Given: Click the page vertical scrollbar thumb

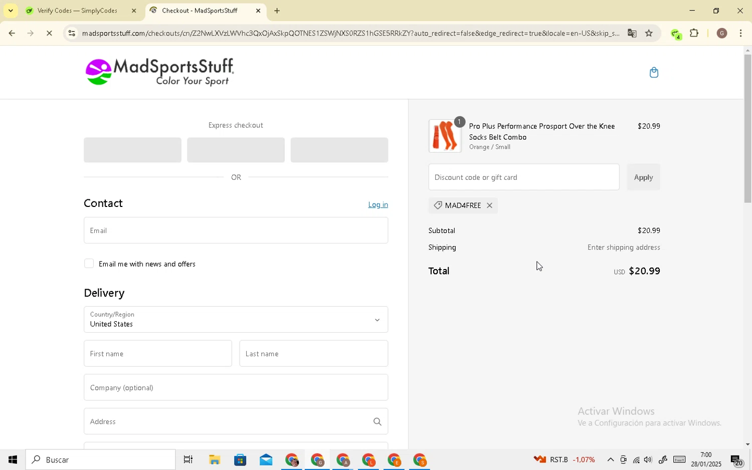Looking at the screenshot, I should 747,128.
